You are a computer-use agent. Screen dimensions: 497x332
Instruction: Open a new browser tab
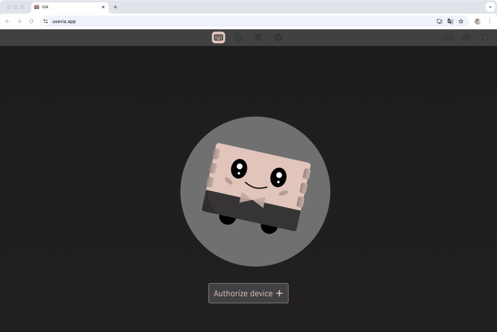[115, 7]
